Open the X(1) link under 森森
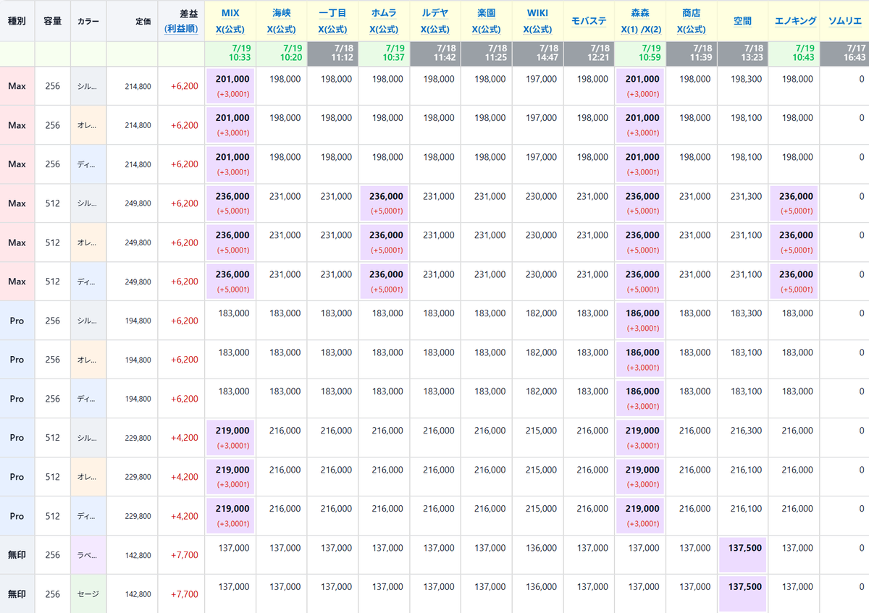The width and height of the screenshot is (869, 613). tap(630, 30)
